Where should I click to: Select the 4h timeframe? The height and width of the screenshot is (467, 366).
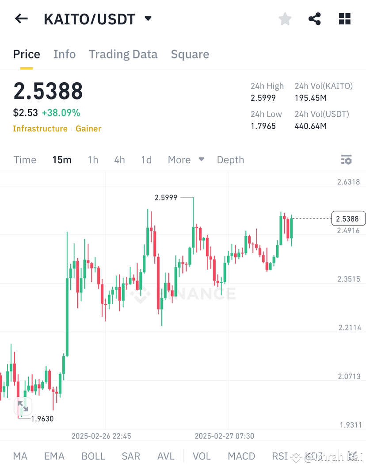(x=119, y=160)
